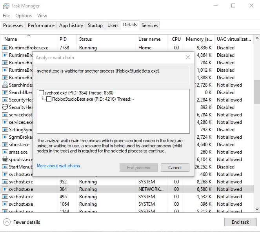Click the svchost.exe icon for PID 496

coord(5,197)
